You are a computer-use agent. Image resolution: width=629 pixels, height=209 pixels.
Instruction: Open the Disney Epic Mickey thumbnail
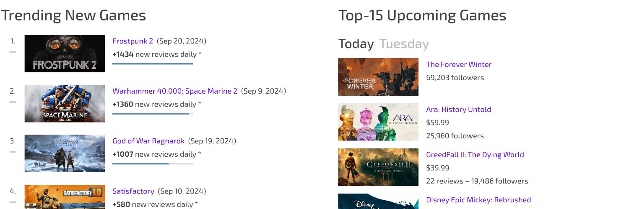[378, 201]
